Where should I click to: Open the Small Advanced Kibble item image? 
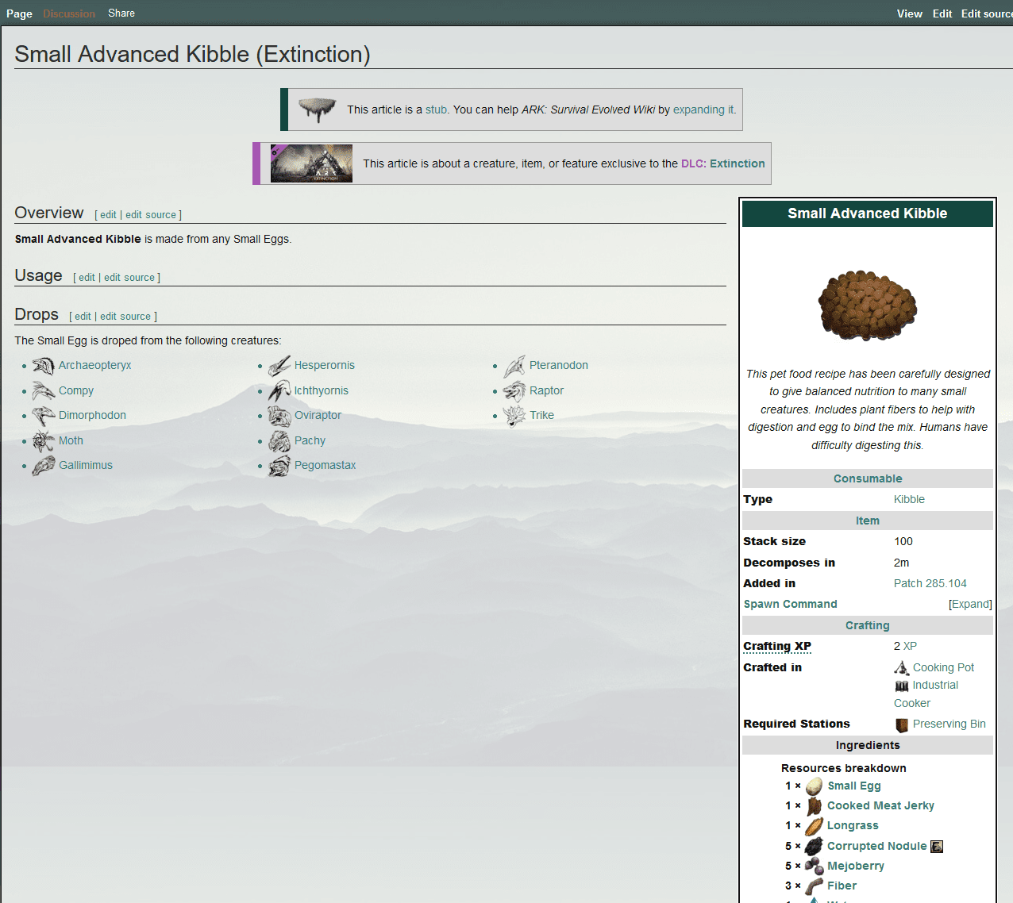pyautogui.click(x=867, y=305)
